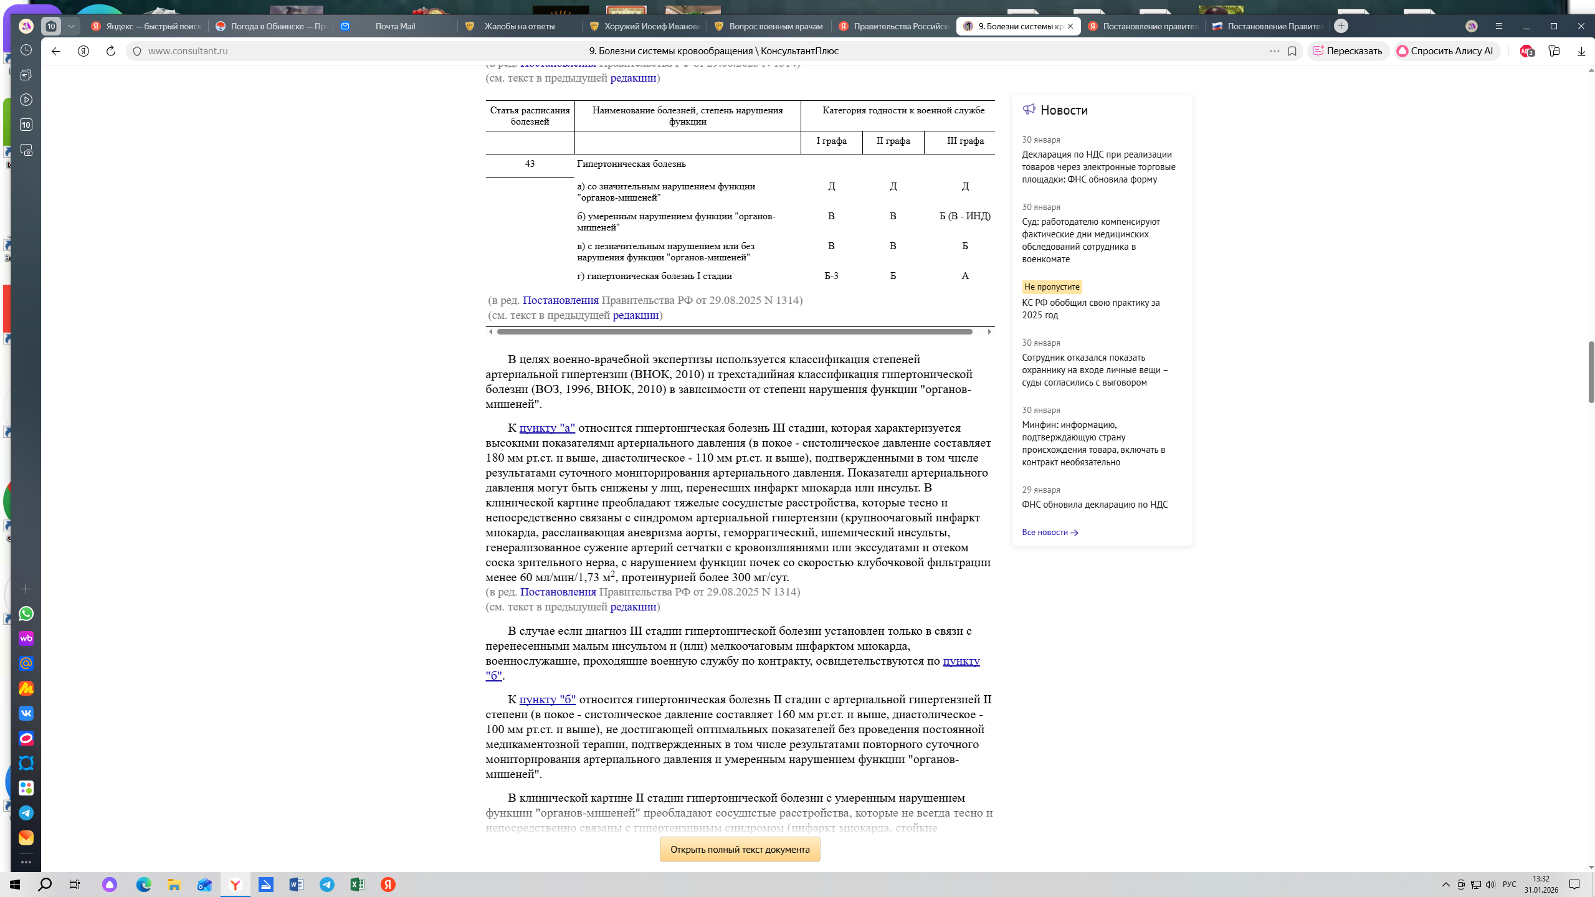The image size is (1595, 897).
Task: Open пункту "а" link
Action: 547,428
